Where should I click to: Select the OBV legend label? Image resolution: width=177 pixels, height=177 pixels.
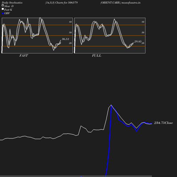coord(7,13)
